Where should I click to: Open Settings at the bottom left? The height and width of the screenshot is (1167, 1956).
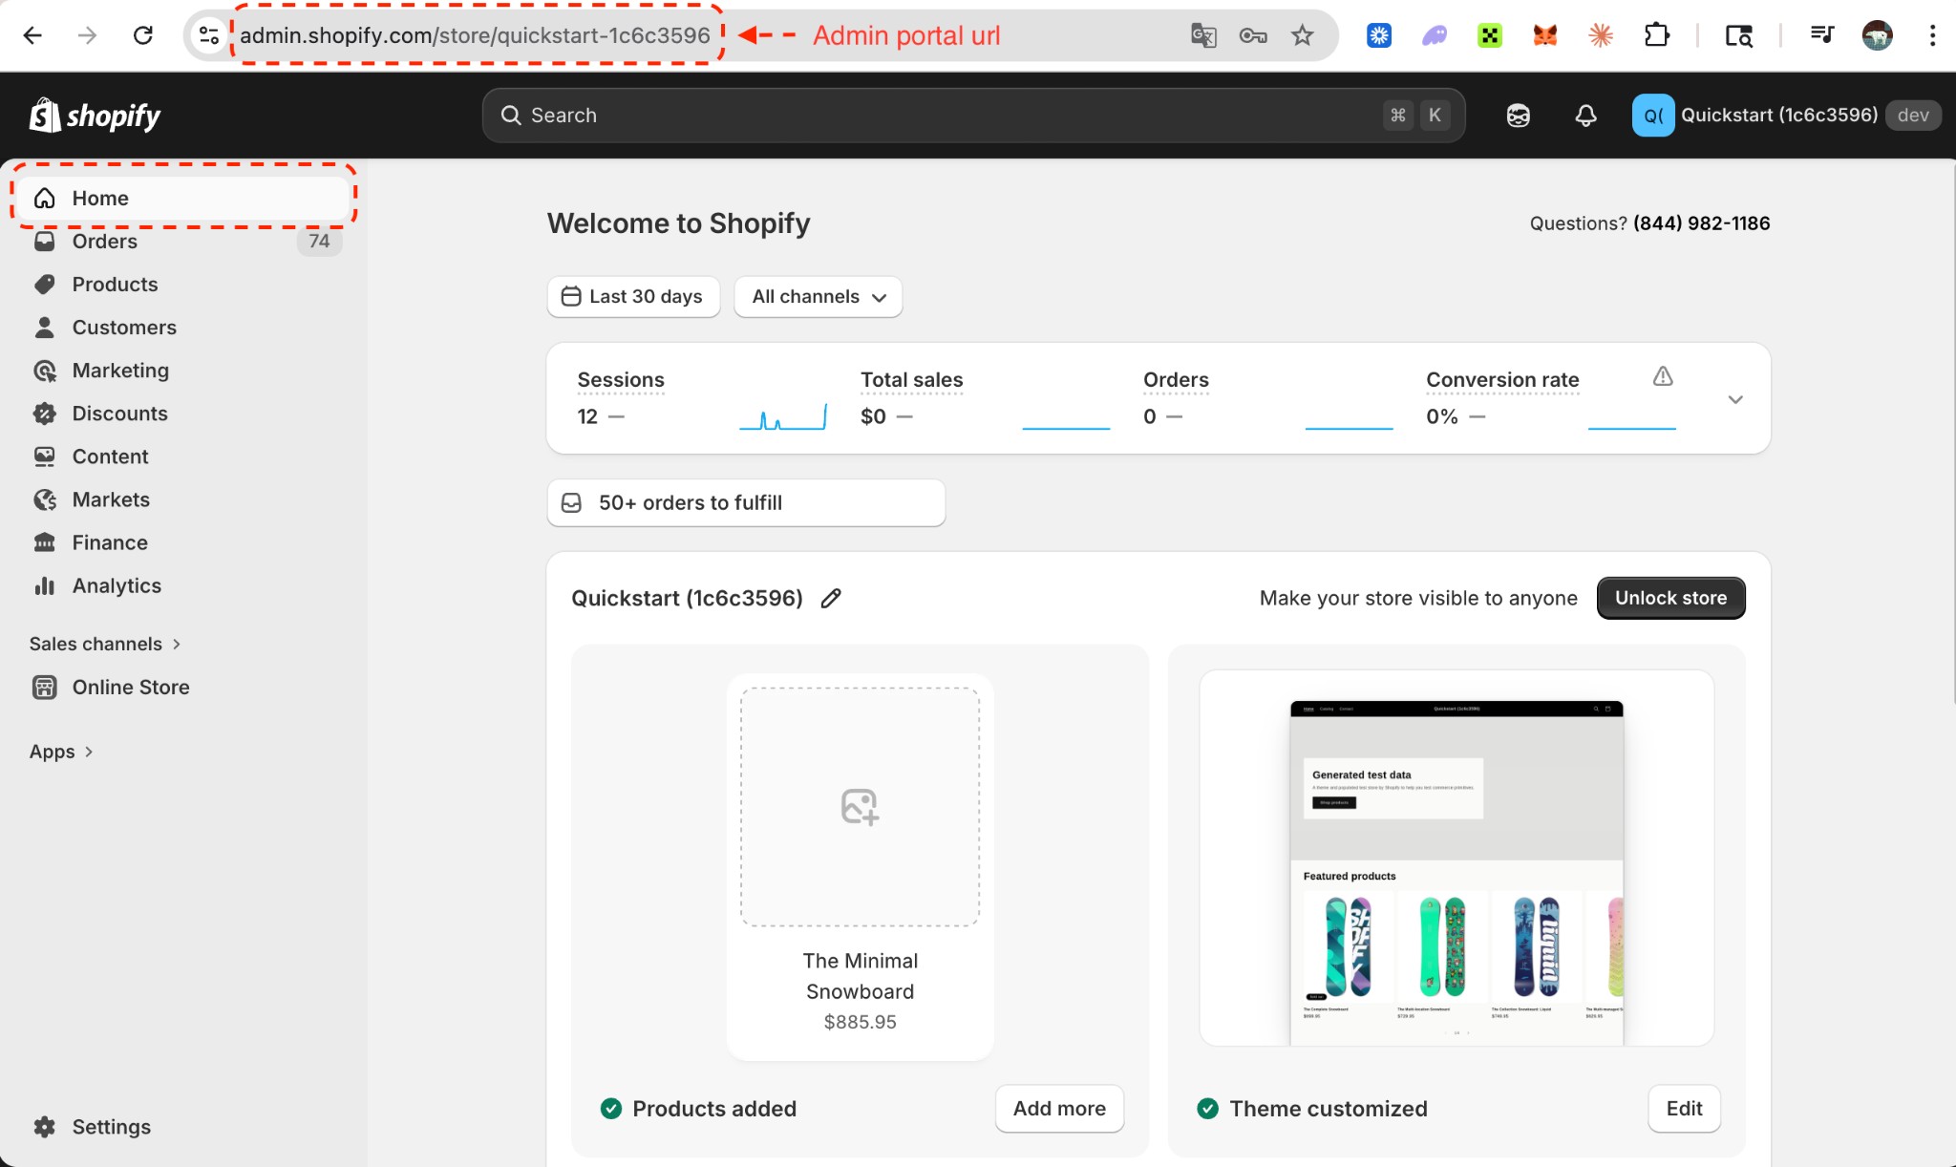click(112, 1126)
